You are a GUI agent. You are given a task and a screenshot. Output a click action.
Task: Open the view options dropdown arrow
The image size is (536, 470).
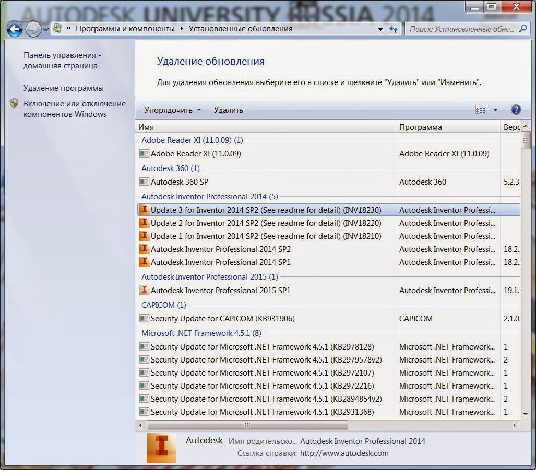pyautogui.click(x=495, y=110)
